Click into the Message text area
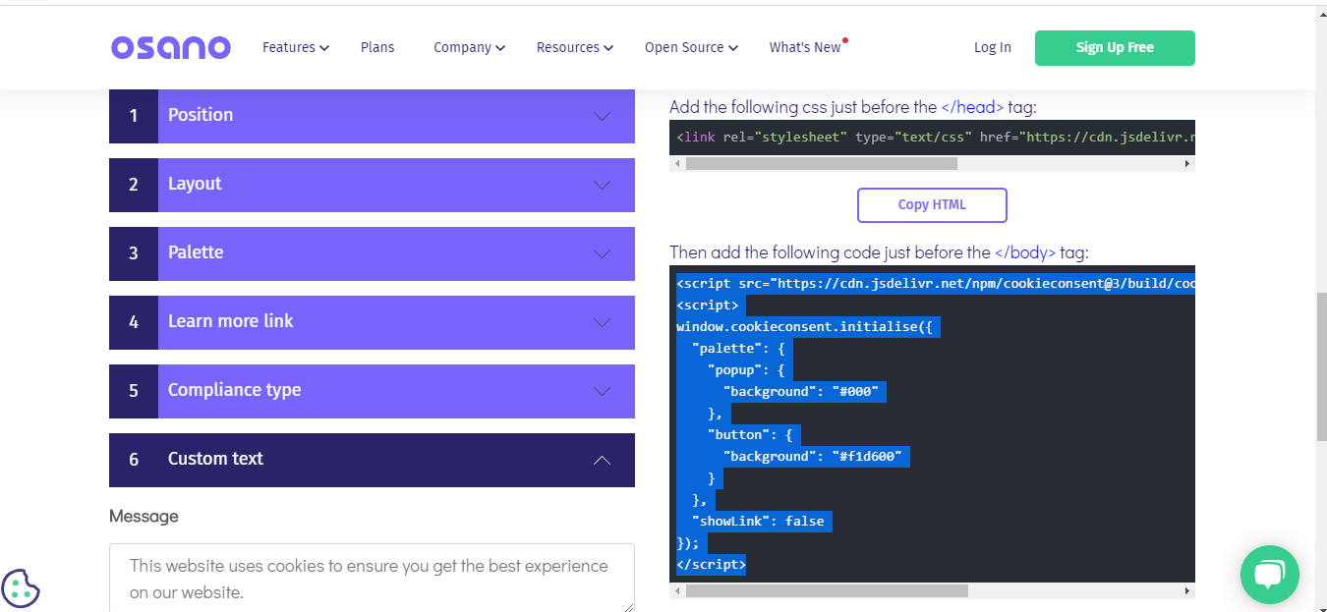 372,579
